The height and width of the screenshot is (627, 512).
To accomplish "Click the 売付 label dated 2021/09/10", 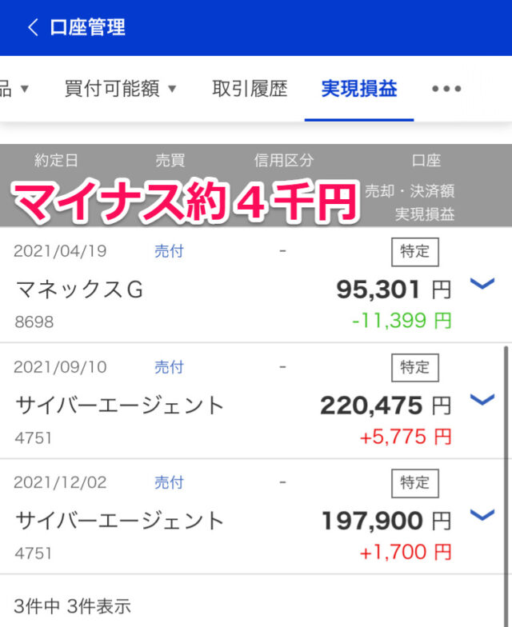I will (169, 367).
